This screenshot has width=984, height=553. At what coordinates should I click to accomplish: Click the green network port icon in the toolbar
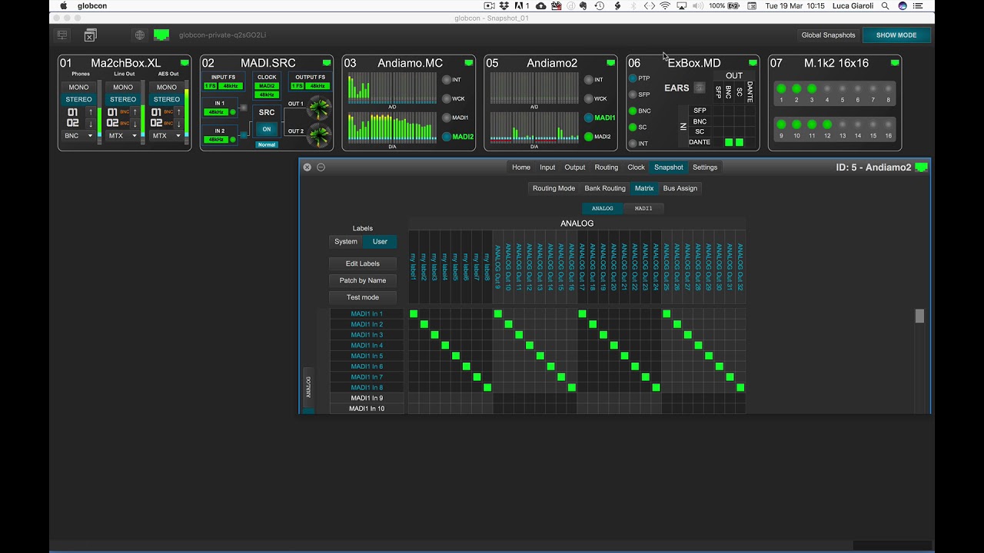click(161, 35)
